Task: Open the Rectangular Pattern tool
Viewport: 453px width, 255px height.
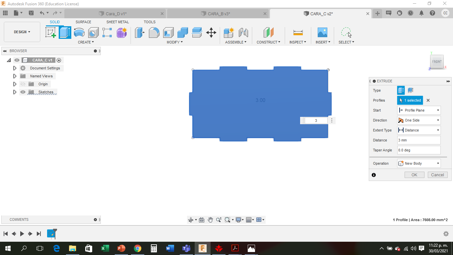Action: coord(107,33)
